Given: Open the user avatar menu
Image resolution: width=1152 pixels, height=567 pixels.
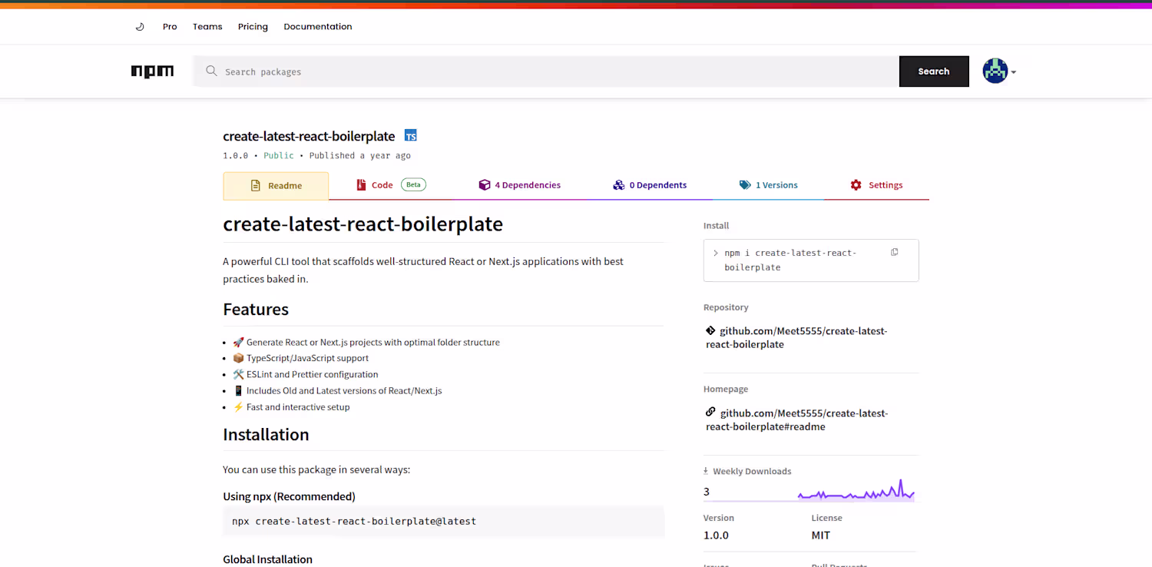Looking at the screenshot, I should click(999, 71).
